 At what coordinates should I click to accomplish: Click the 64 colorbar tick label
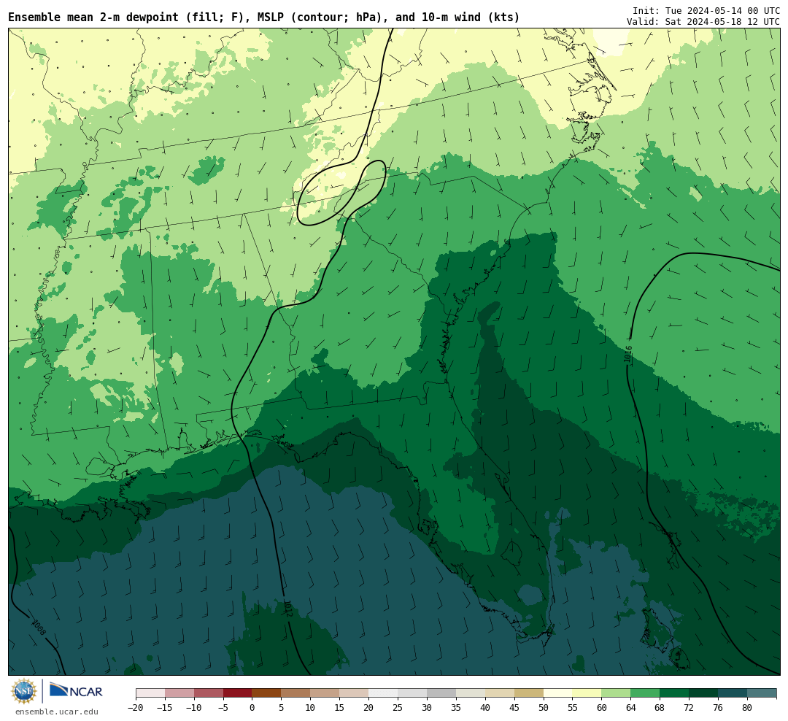tap(631, 708)
